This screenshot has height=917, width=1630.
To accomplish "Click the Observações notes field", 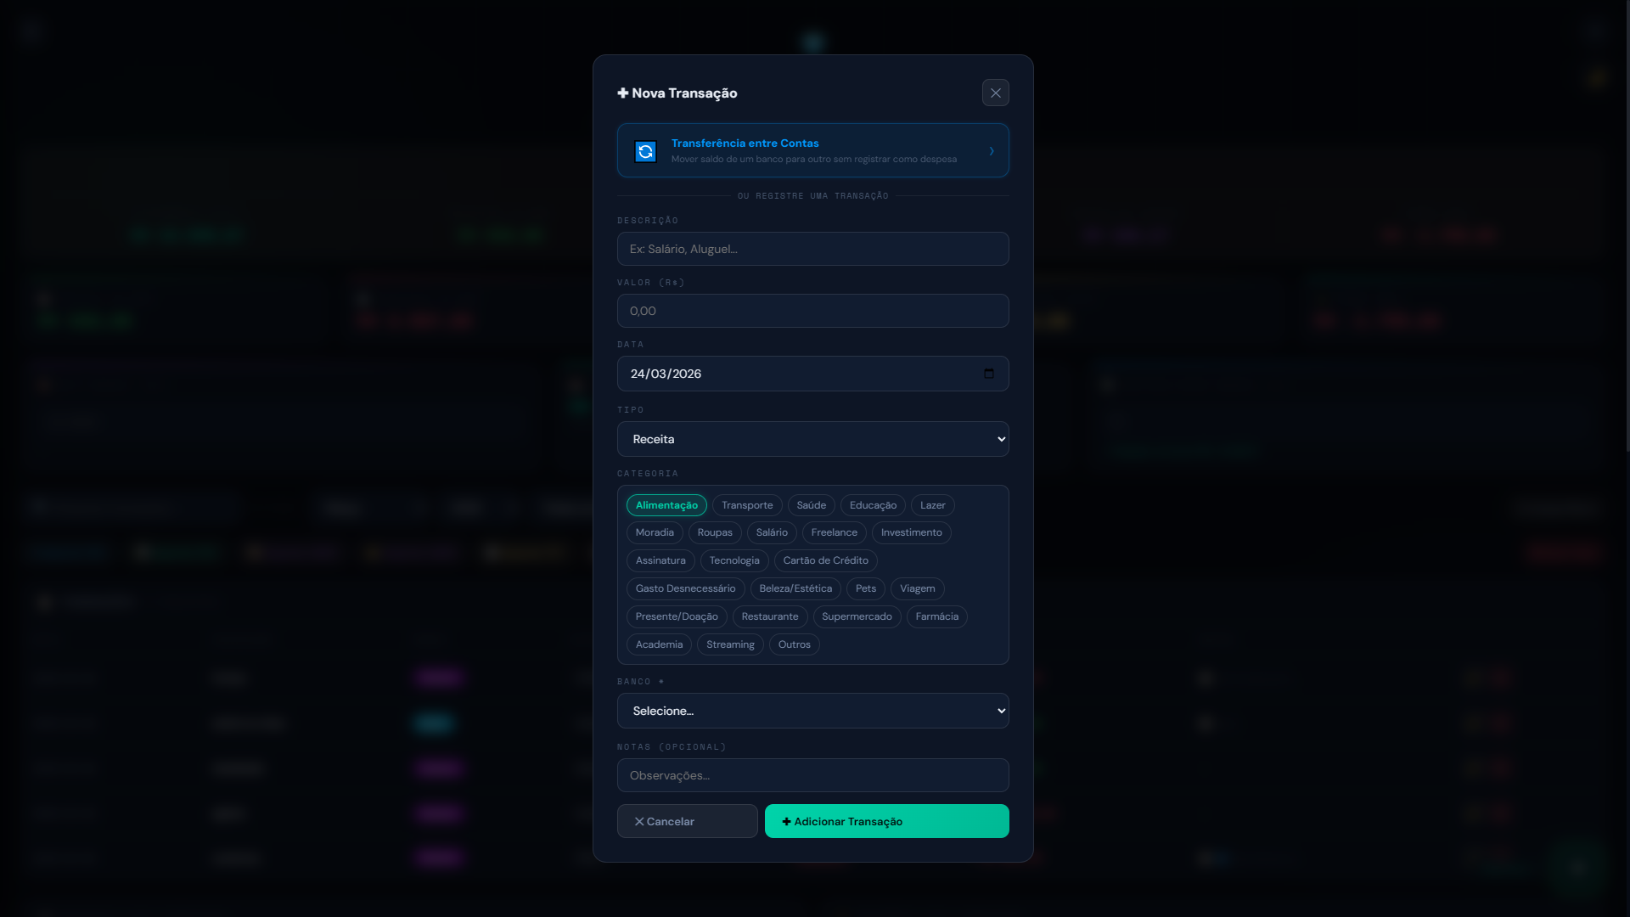I will coord(812,775).
